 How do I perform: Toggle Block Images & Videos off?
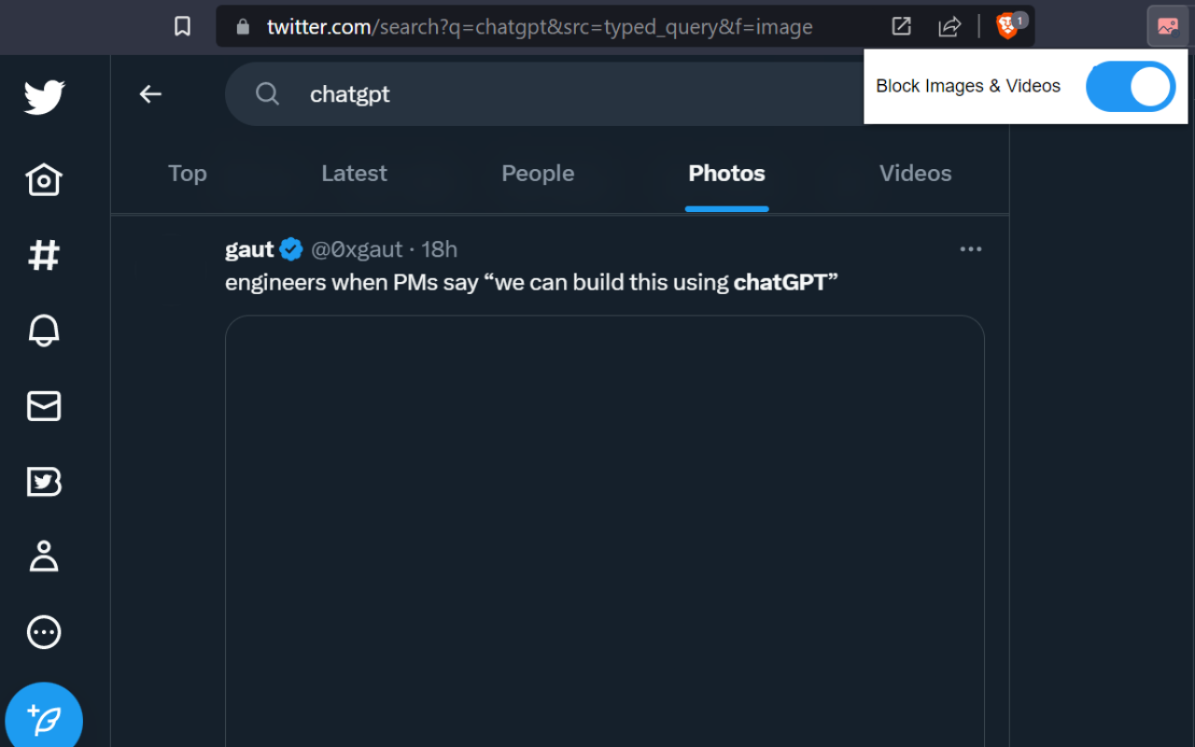click(x=1131, y=86)
